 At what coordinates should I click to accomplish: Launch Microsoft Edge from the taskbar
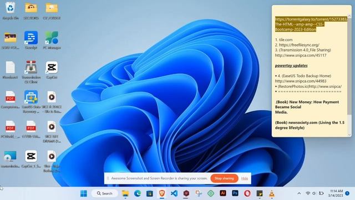pos(138,193)
